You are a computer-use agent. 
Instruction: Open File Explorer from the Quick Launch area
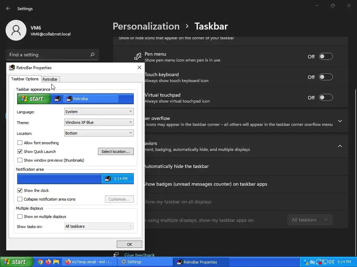coord(56,262)
